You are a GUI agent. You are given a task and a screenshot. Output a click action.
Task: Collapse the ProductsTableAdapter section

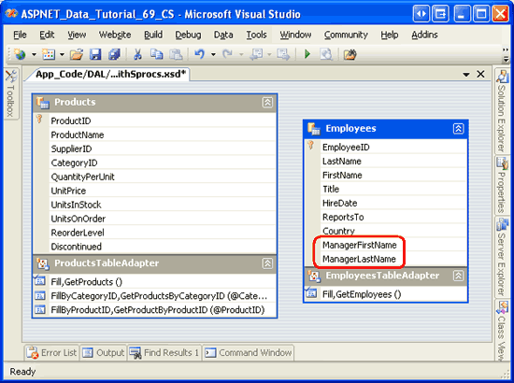click(x=267, y=263)
